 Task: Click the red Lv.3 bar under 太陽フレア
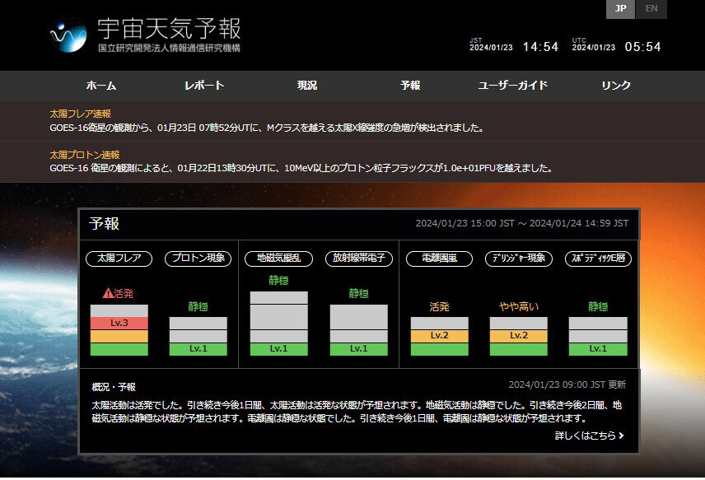pos(119,323)
